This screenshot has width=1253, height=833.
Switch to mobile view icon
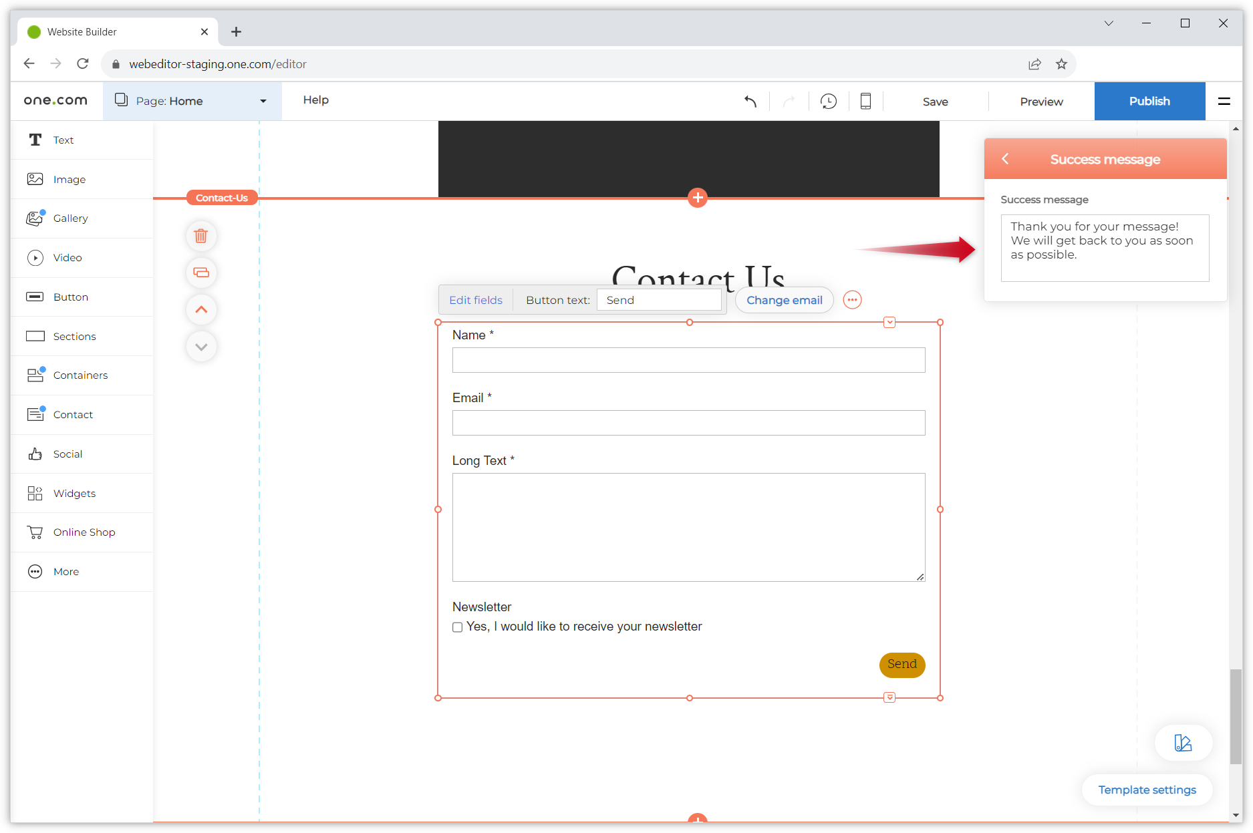click(x=865, y=102)
